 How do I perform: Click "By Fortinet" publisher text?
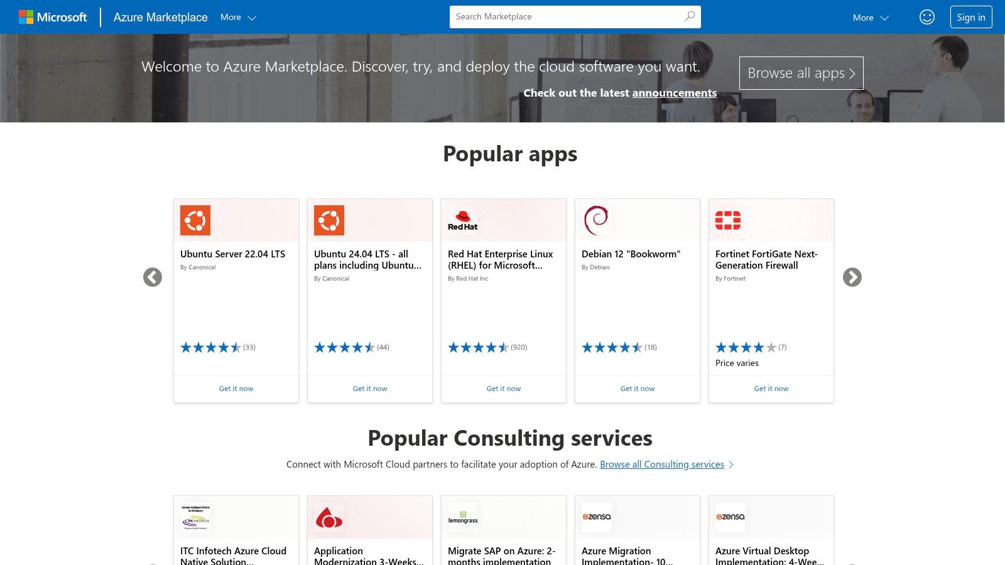(x=731, y=279)
